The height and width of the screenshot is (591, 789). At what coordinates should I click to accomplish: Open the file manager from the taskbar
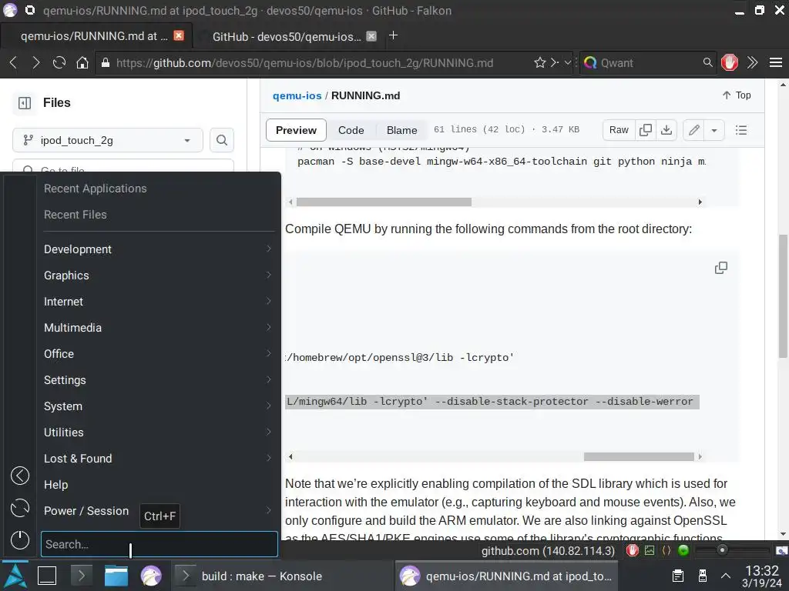116,576
